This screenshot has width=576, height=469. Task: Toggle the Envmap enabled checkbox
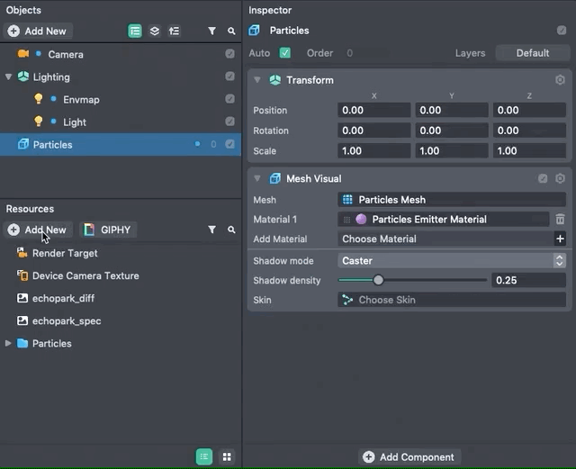tap(230, 99)
